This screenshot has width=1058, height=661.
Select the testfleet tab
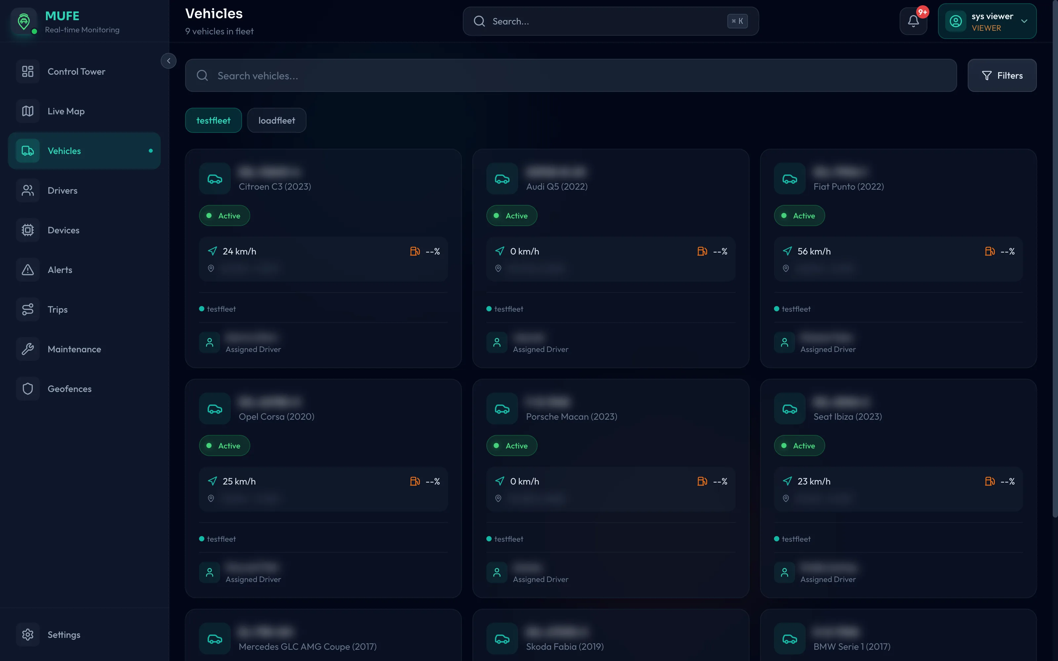213,120
